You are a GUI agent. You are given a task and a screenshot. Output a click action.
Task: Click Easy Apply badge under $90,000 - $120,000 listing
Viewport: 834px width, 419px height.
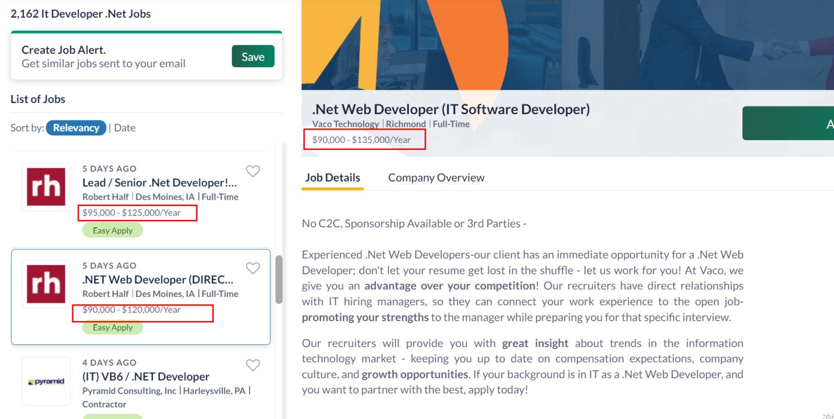tap(112, 328)
